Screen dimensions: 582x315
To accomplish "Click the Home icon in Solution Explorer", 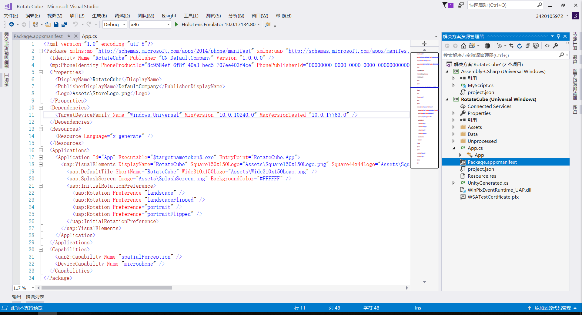I will (463, 46).
